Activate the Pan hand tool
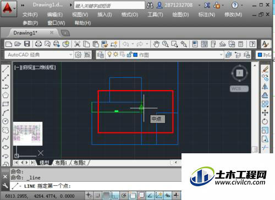Viewport: 275px width, 200px height. pos(156,44)
